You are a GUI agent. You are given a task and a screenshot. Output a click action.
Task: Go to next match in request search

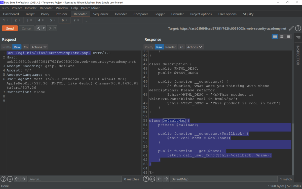point(23,179)
